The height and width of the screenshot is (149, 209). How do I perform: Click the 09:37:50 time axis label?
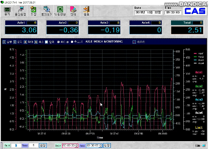pyautogui.click(x=138, y=134)
